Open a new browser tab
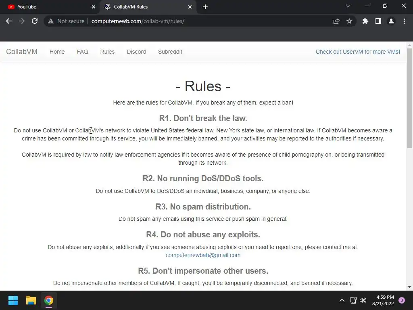Image resolution: width=413 pixels, height=310 pixels. coord(205,7)
